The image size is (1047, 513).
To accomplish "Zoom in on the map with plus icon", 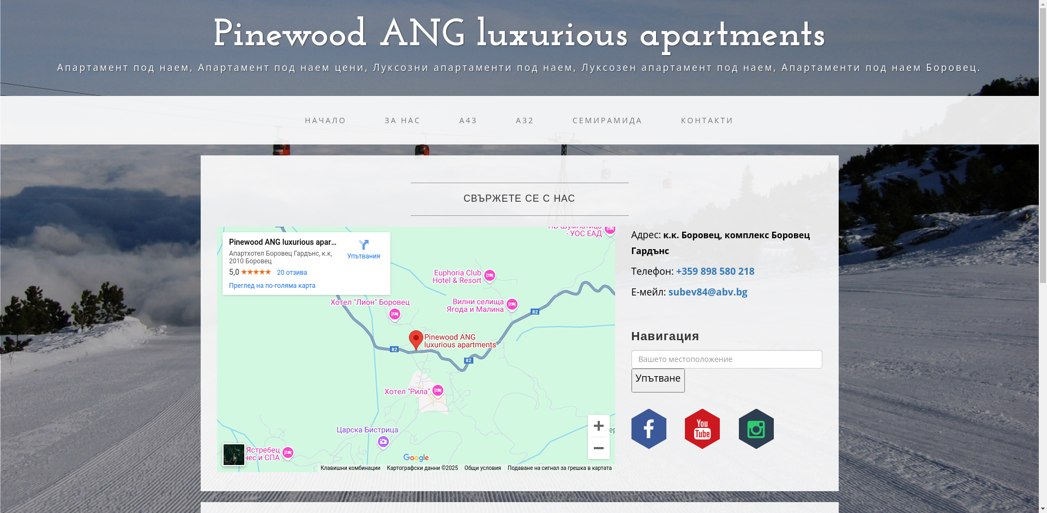I will click(598, 426).
